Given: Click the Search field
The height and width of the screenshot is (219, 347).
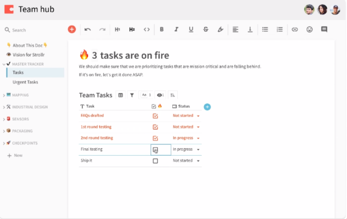Looking at the screenshot, I should pos(19,30).
